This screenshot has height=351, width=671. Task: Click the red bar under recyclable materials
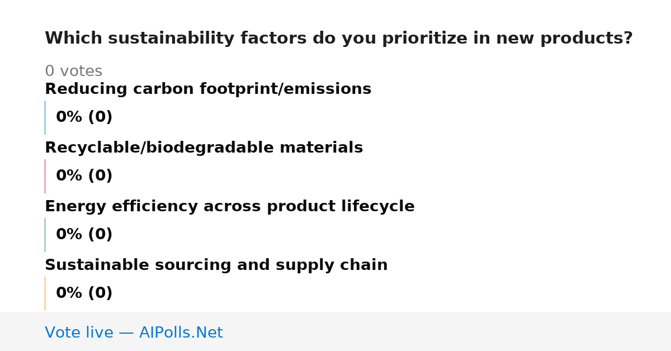pos(45,176)
